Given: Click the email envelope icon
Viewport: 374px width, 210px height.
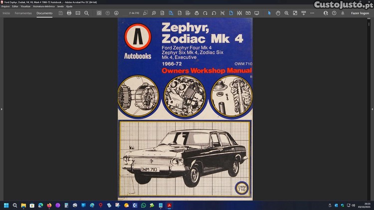Looking at the screenshot, I should click(78, 13).
